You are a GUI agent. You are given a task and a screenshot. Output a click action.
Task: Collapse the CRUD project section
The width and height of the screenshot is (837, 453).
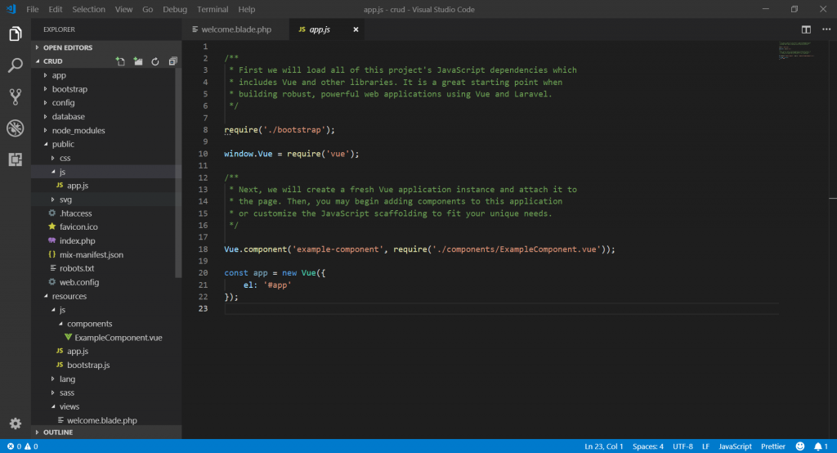(52, 61)
